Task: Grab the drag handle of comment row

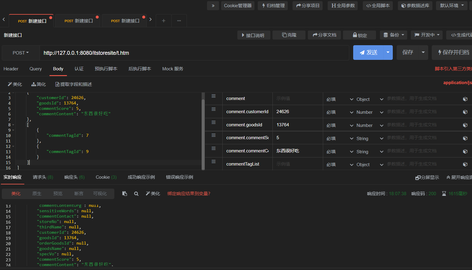Action: pos(214,96)
